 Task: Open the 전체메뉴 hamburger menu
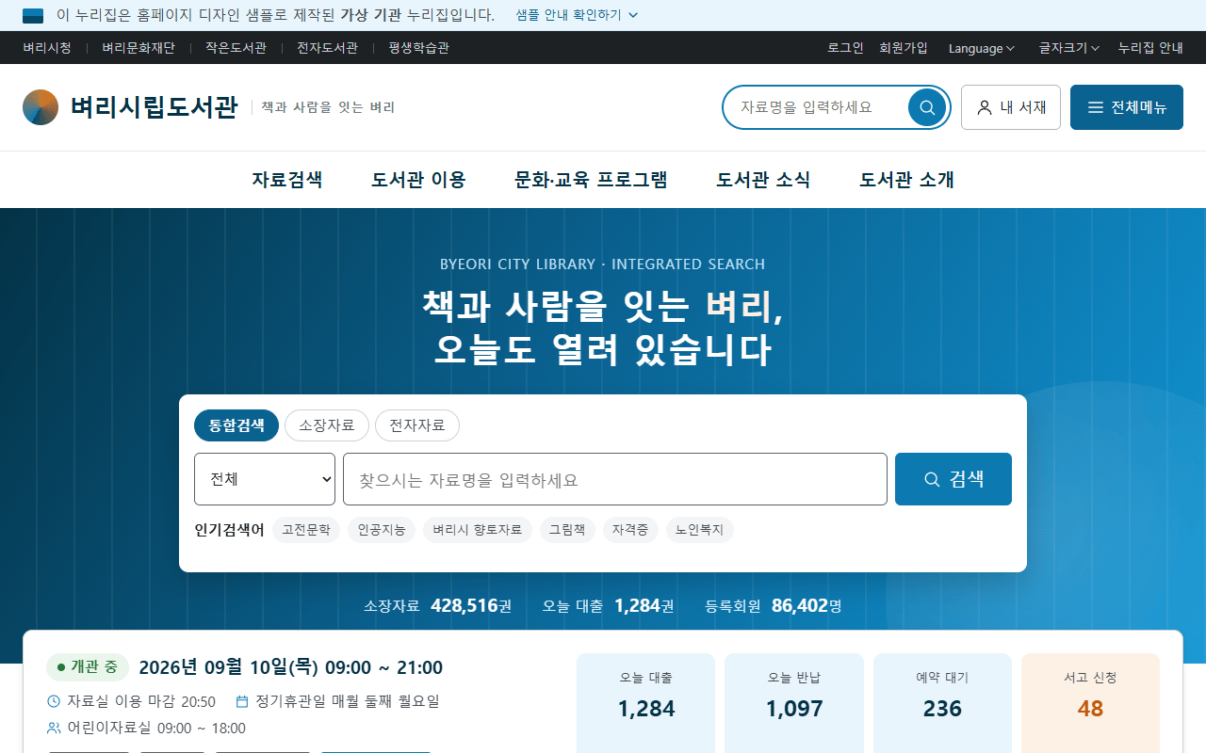[x=1127, y=107]
